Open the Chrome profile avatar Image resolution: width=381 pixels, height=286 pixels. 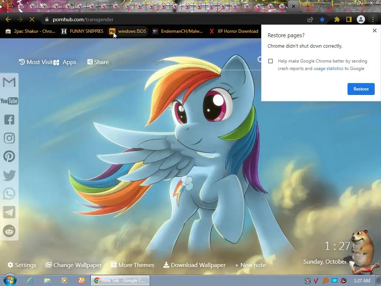(361, 19)
